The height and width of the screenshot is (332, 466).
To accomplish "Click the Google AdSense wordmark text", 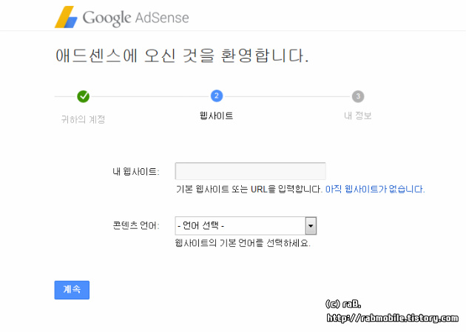I will coord(135,18).
